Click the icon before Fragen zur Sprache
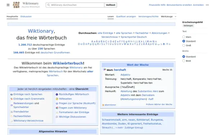216x135 pixels. pyautogui.click(x=57, y=103)
